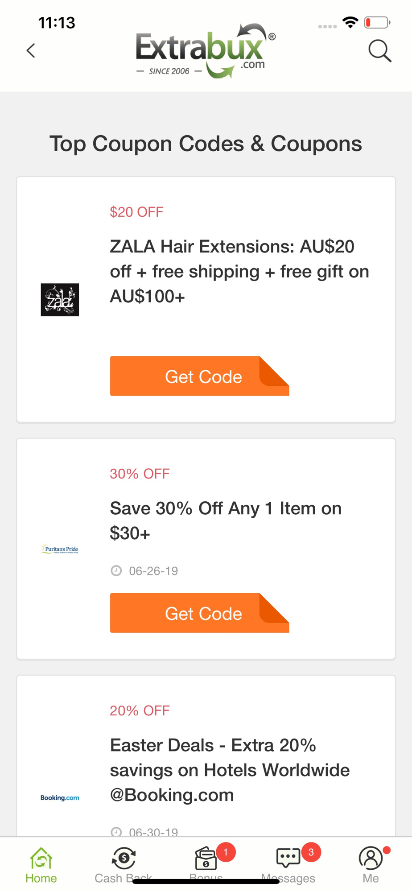Viewport: 412px width, 892px height.
Task: Tap the Puritan's Pride logo thumbnail
Action: click(x=60, y=549)
